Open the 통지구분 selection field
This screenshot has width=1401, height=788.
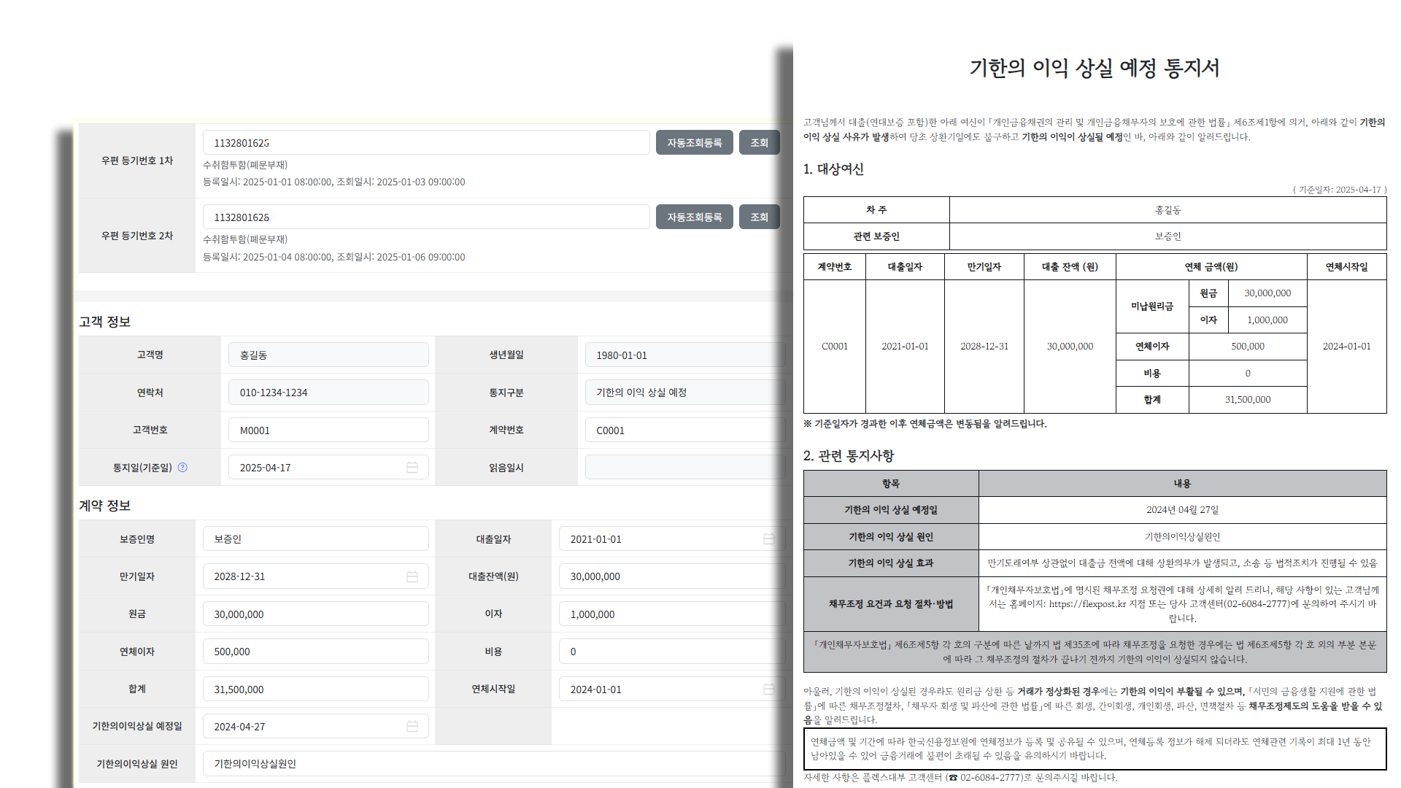pyautogui.click(x=684, y=393)
